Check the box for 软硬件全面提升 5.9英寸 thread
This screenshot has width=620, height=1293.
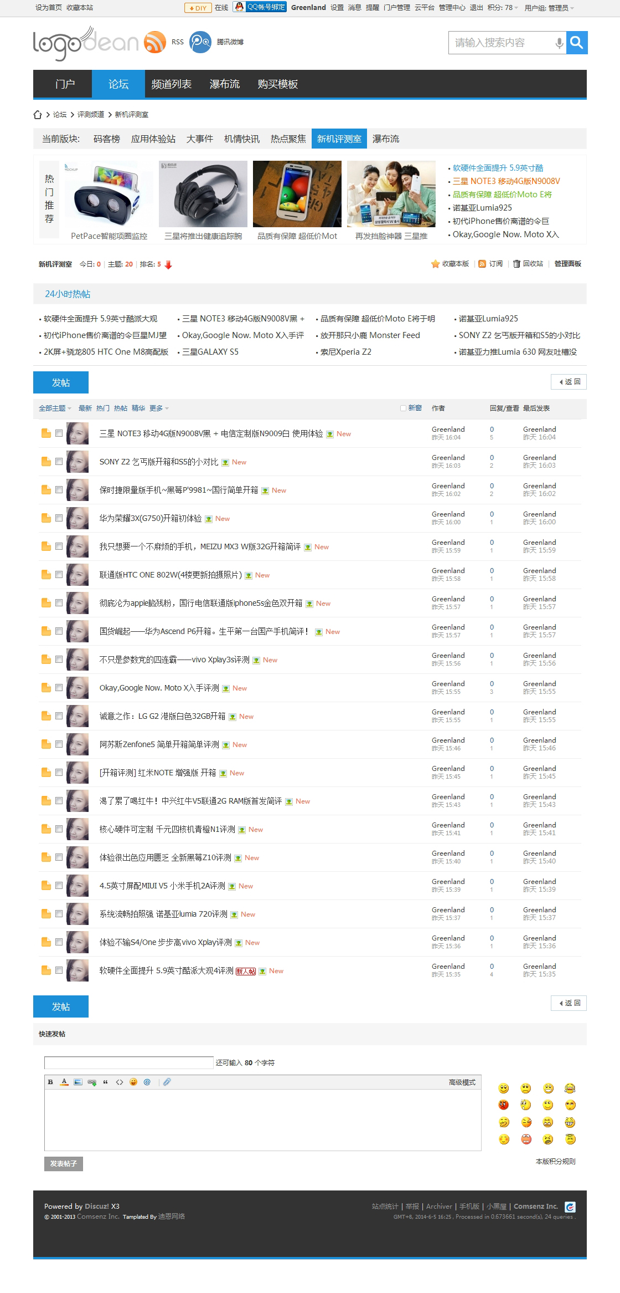(59, 970)
